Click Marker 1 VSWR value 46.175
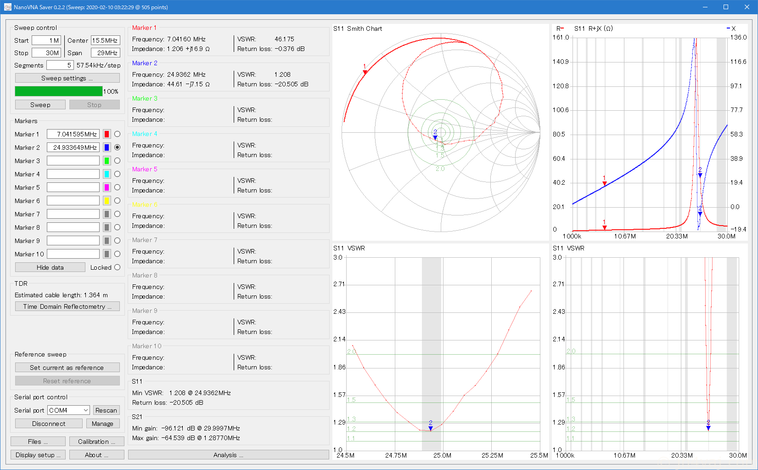 click(x=284, y=39)
